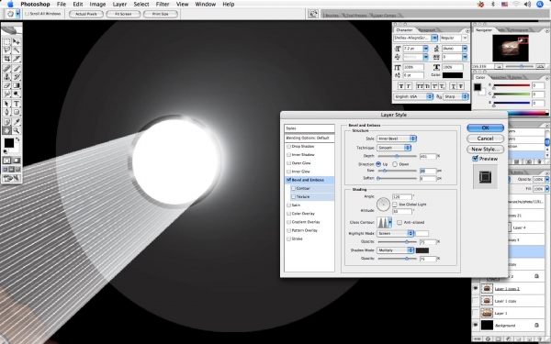Click Faux Bold in Character panel

click(x=401, y=86)
